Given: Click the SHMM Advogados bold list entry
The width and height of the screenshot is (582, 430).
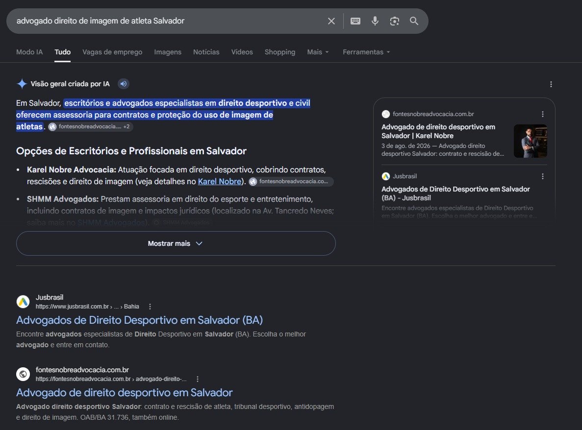Looking at the screenshot, I should pyautogui.click(x=62, y=199).
